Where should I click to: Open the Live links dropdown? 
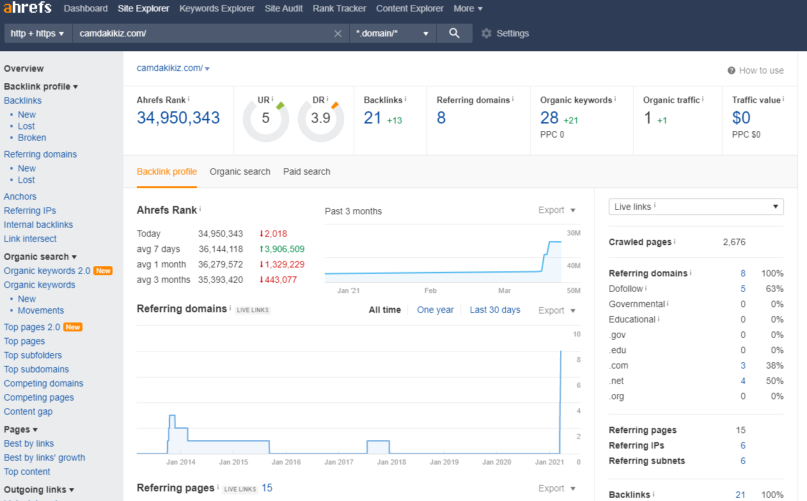click(696, 207)
